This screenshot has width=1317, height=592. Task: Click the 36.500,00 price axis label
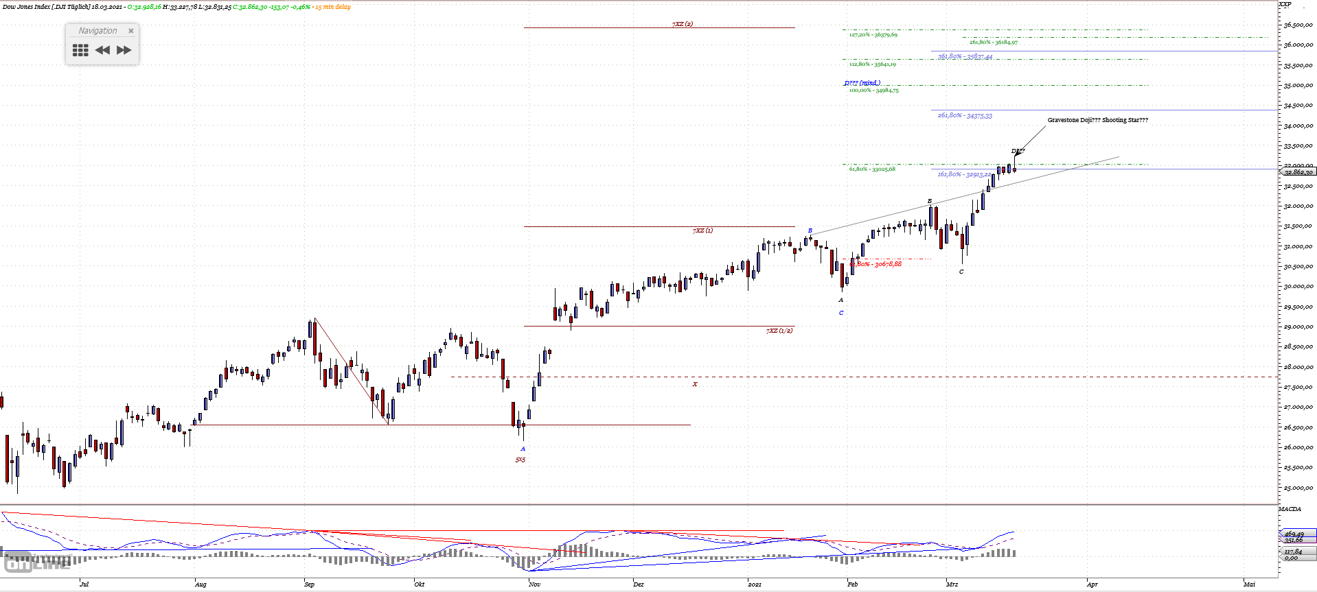(x=1298, y=25)
